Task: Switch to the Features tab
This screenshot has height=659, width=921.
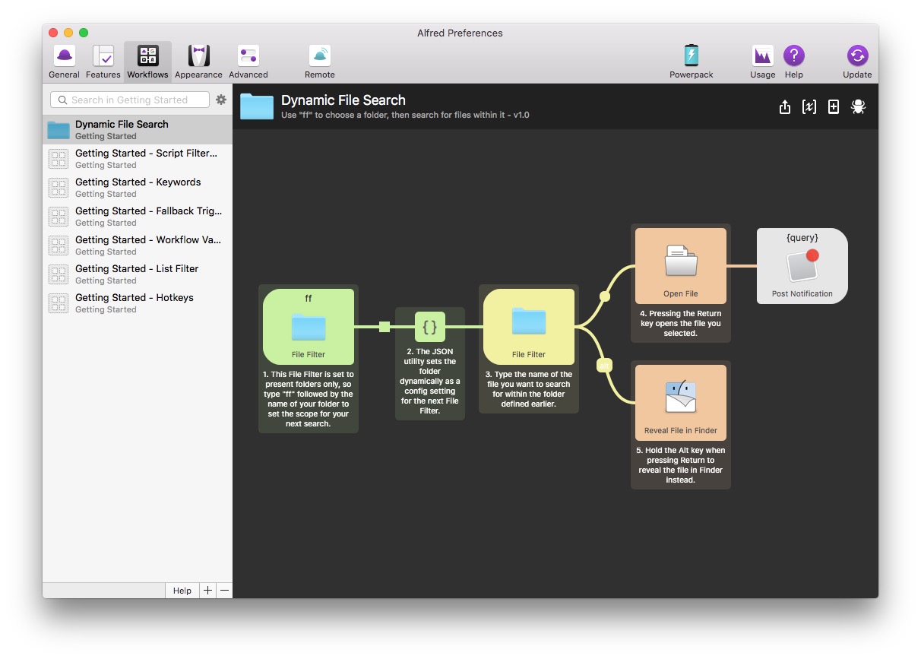Action: tap(103, 61)
